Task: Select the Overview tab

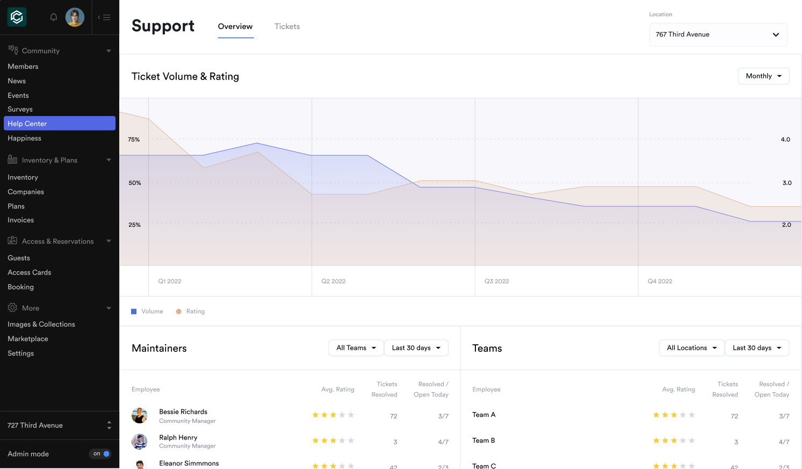Action: (x=235, y=26)
